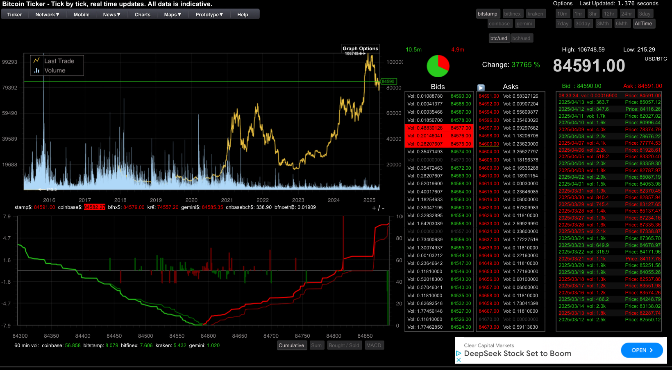Viewport: 672px width, 370px height.
Task: Click the OPEN button in the ad
Action: (x=642, y=350)
